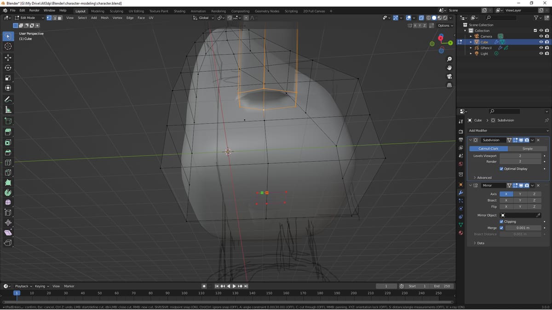
Task: Choose the Shear tool
Action: point(8,233)
